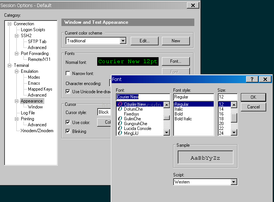Select Fixedsys in font list
274x202 pixels.
[x=131, y=114]
